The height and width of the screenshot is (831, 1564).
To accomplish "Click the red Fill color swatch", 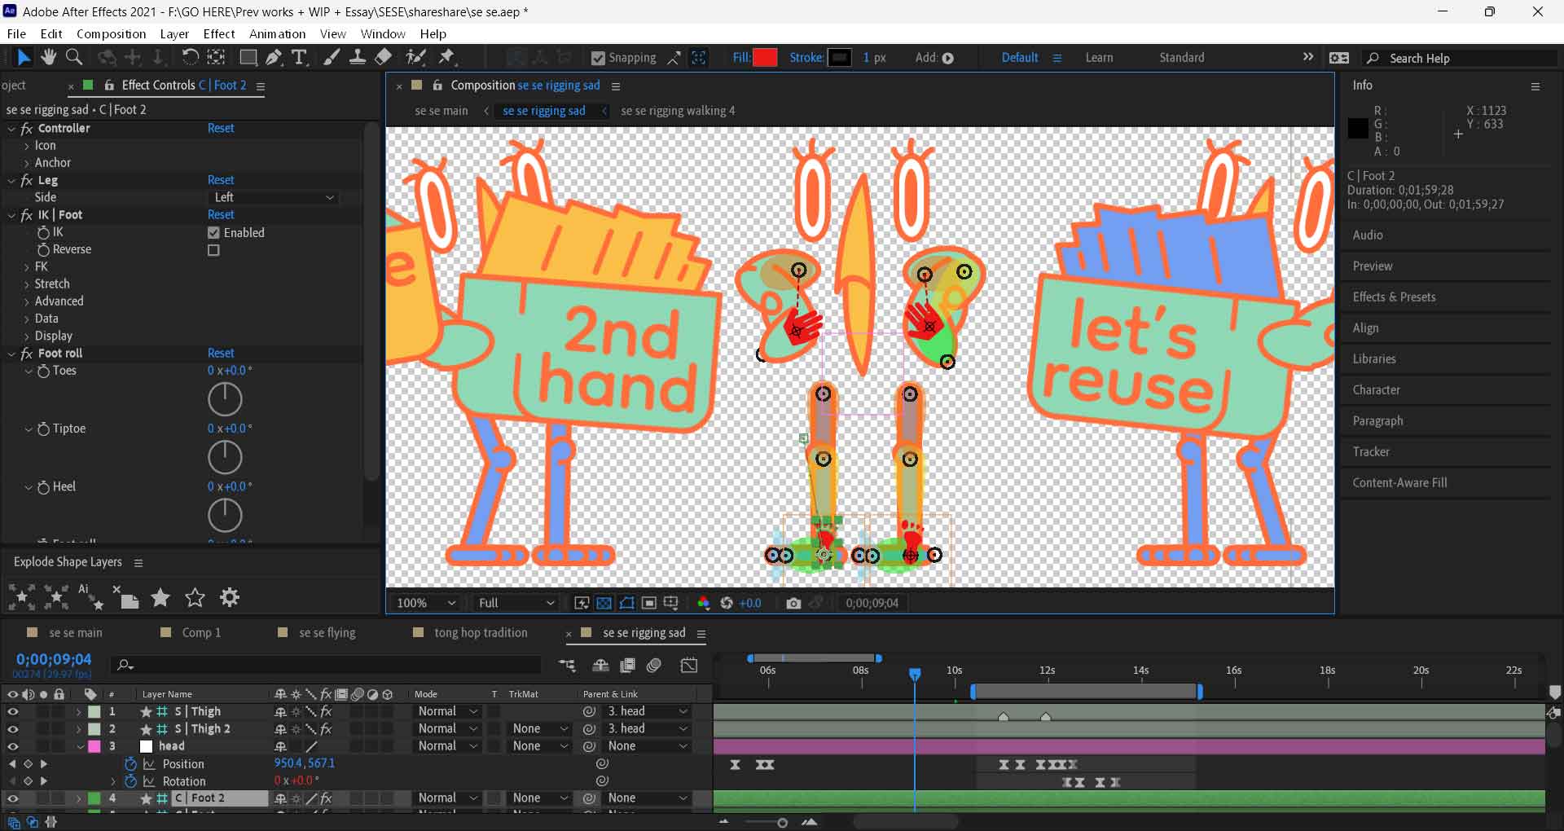I will pyautogui.click(x=765, y=58).
